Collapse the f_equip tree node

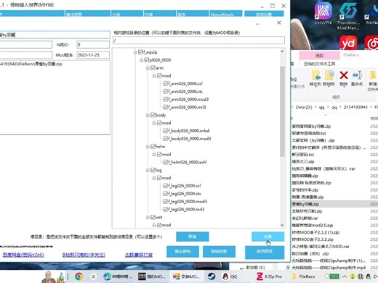pyautogui.click(x=135, y=52)
